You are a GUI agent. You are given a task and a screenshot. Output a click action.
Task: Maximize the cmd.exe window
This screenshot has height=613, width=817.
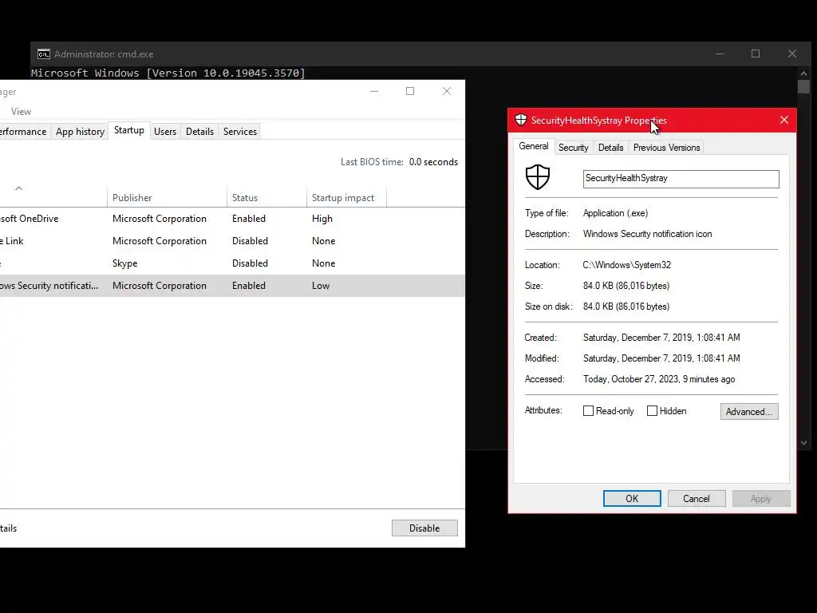[756, 53]
